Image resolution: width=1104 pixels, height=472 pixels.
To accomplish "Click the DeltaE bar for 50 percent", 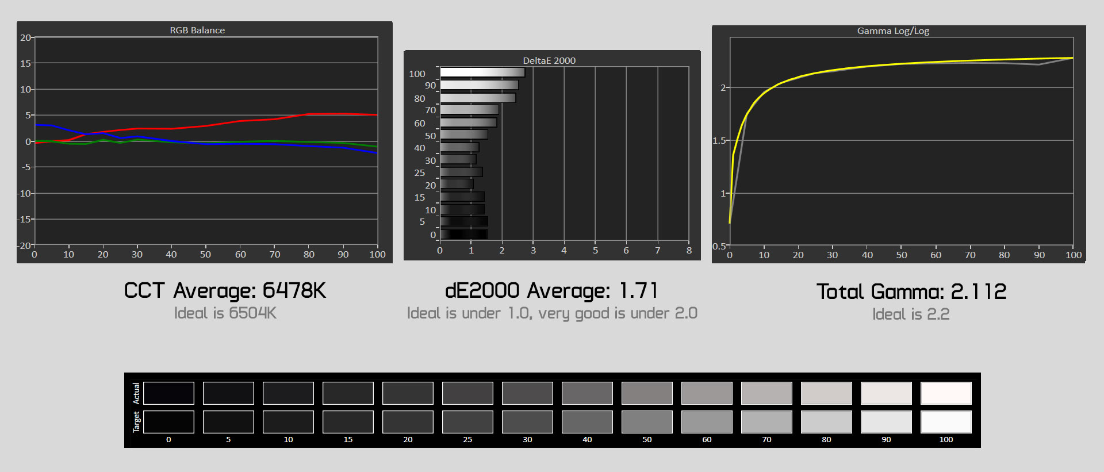I will pyautogui.click(x=464, y=135).
